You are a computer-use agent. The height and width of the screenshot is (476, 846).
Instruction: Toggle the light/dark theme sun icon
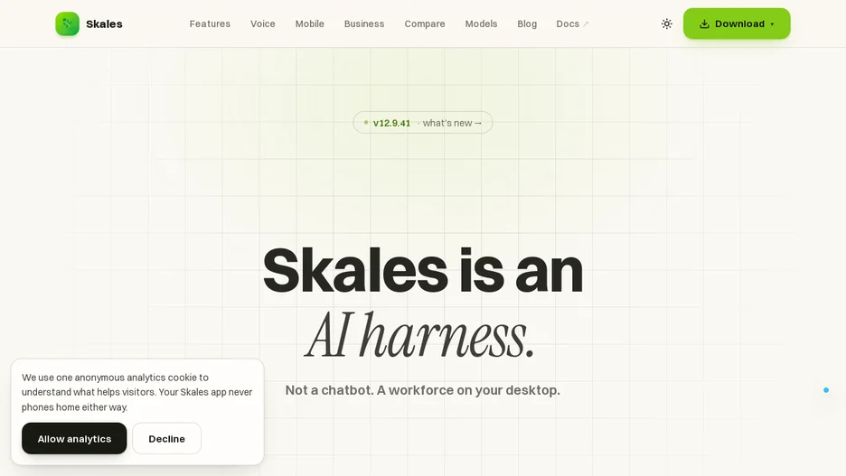pyautogui.click(x=667, y=23)
